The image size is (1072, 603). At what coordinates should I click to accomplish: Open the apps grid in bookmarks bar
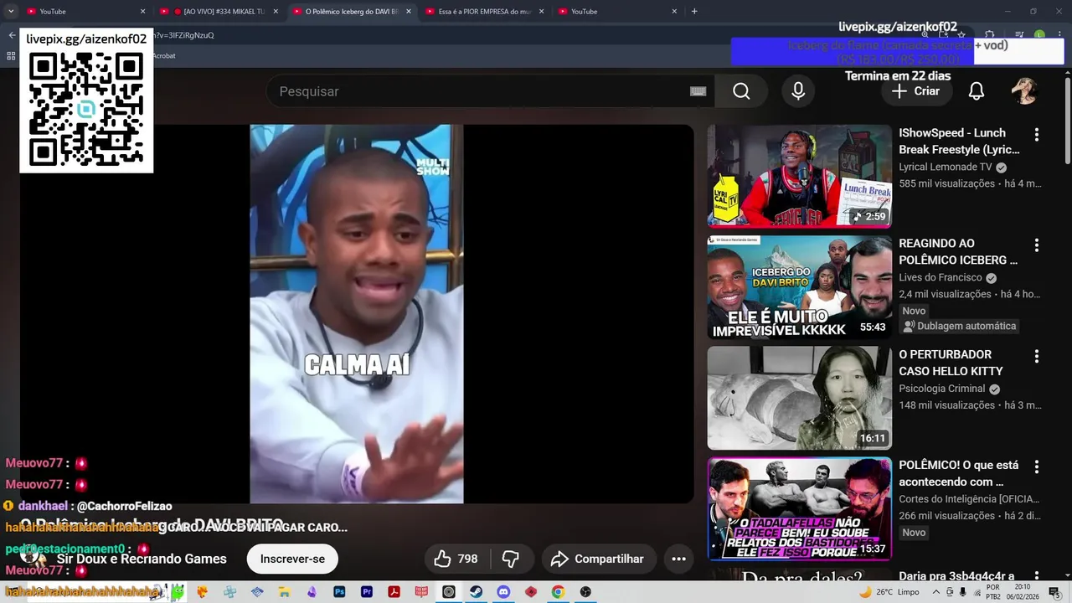coord(11,55)
